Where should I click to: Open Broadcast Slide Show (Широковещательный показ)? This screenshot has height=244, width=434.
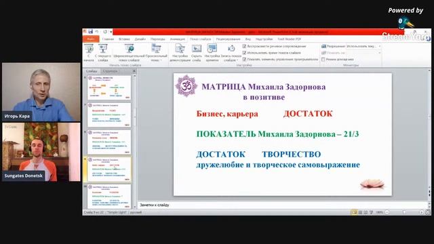tap(129, 53)
